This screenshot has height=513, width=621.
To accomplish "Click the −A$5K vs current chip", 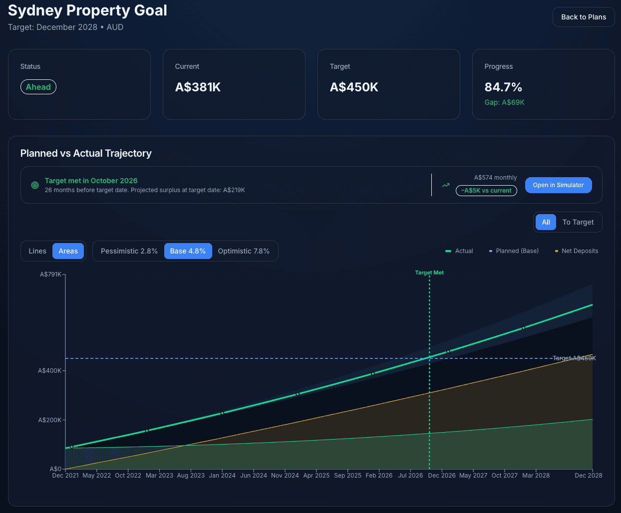I will tap(486, 191).
